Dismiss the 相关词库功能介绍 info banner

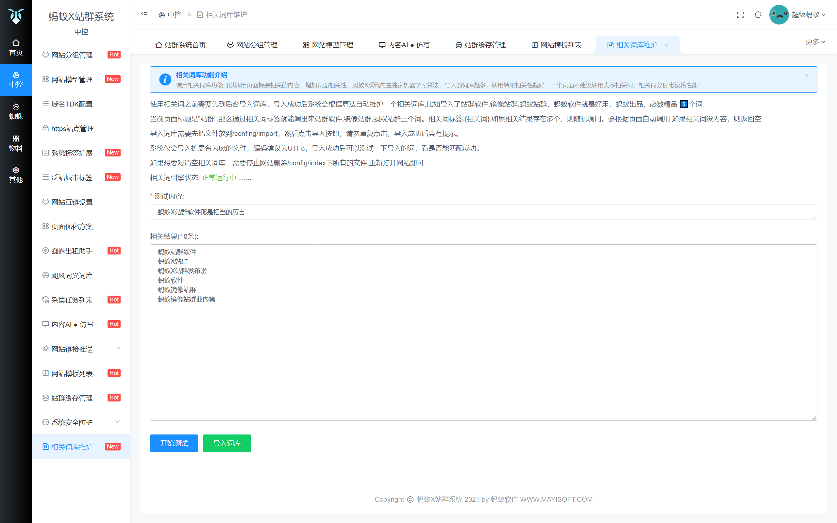pyautogui.click(x=806, y=75)
